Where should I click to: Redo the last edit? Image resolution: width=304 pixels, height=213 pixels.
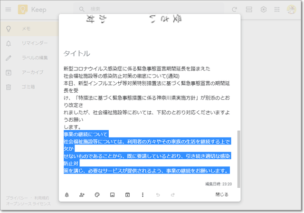(173, 194)
